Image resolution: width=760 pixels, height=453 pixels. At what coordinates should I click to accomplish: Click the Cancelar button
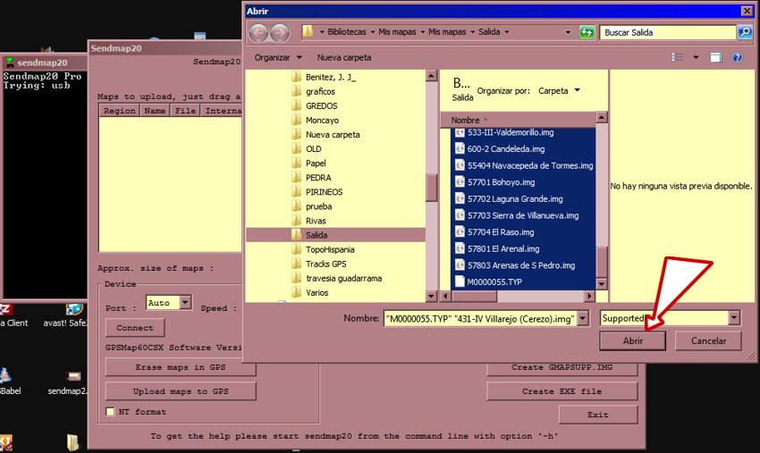click(708, 340)
